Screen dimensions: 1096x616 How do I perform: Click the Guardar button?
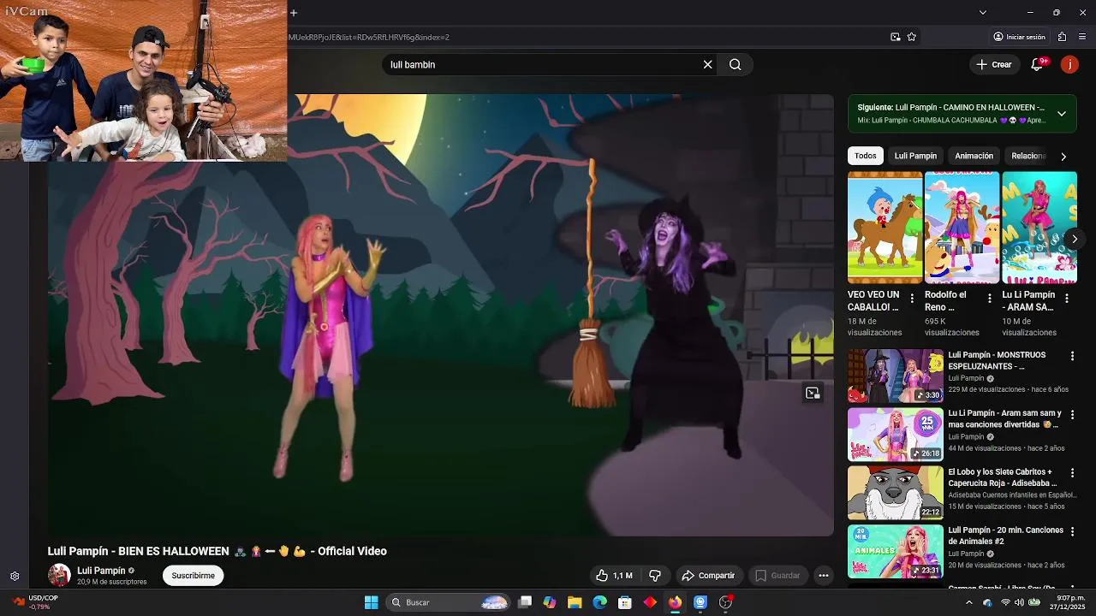pos(777,576)
